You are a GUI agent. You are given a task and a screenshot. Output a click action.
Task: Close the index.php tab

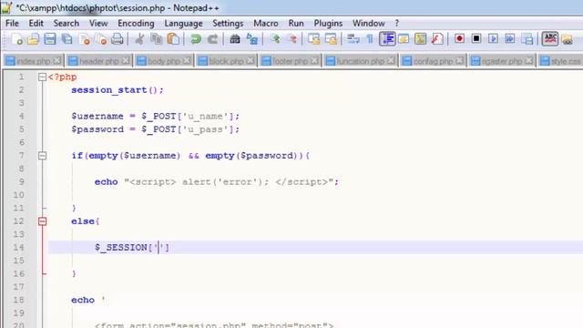pyautogui.click(x=56, y=60)
